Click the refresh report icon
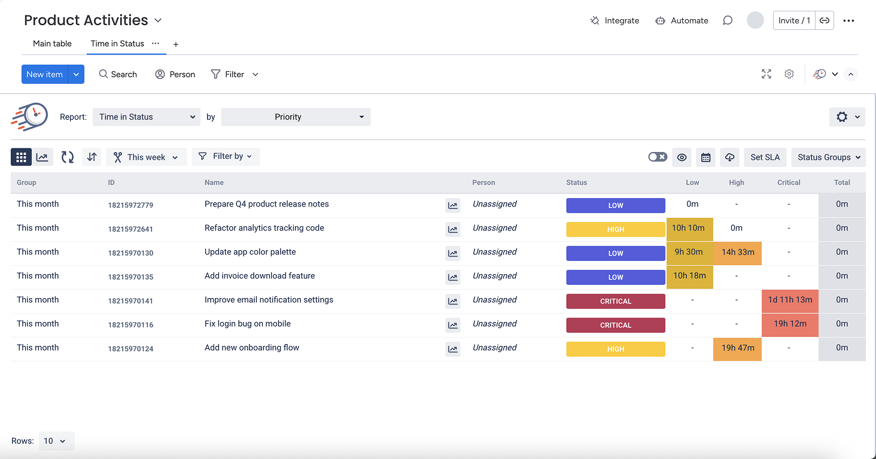This screenshot has width=876, height=459. (x=68, y=157)
